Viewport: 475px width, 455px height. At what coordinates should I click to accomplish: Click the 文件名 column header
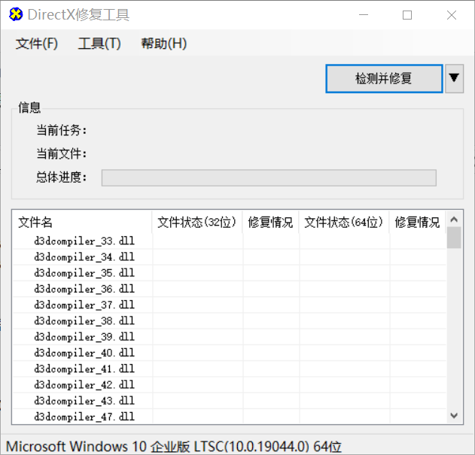[x=82, y=222]
